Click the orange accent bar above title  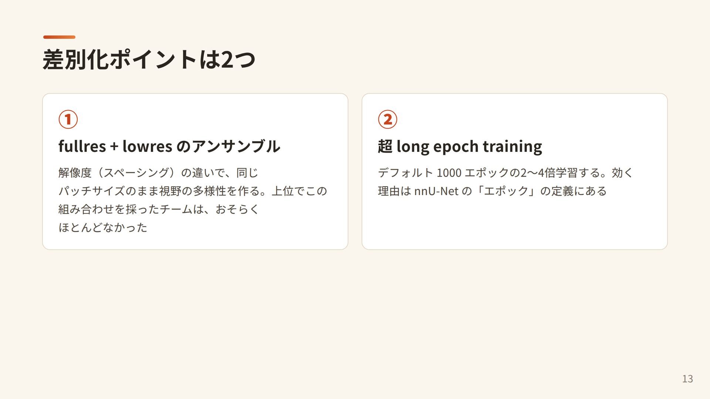point(59,37)
